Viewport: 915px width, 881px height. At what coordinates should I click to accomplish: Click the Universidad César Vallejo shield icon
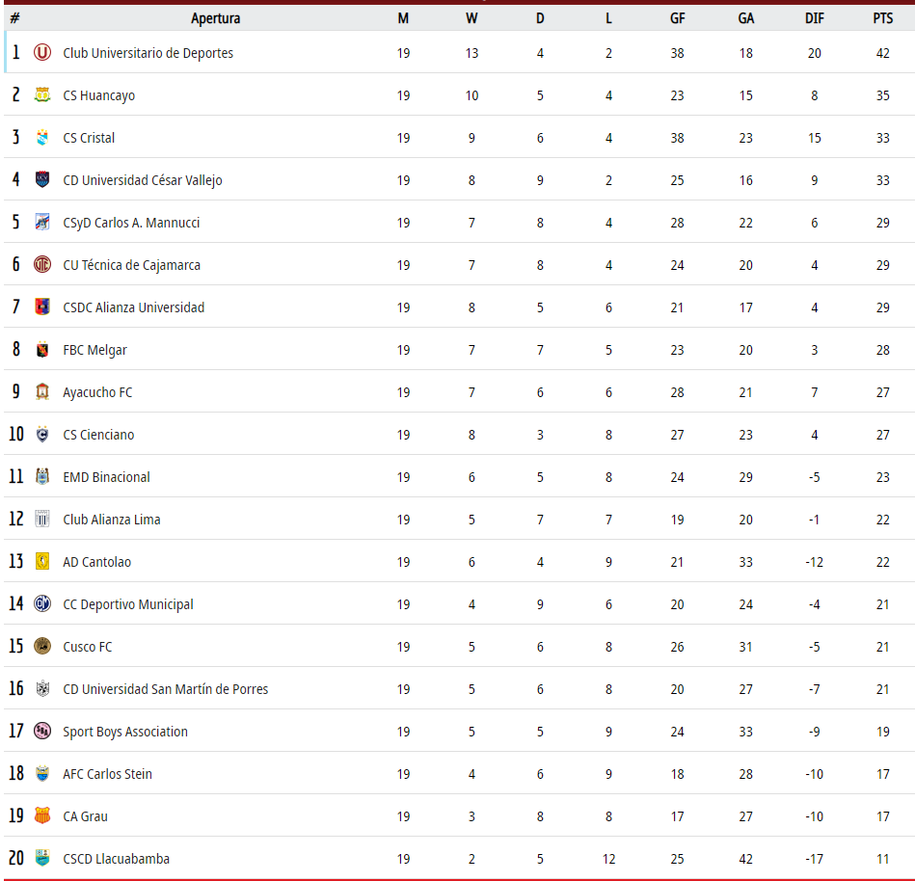(42, 179)
